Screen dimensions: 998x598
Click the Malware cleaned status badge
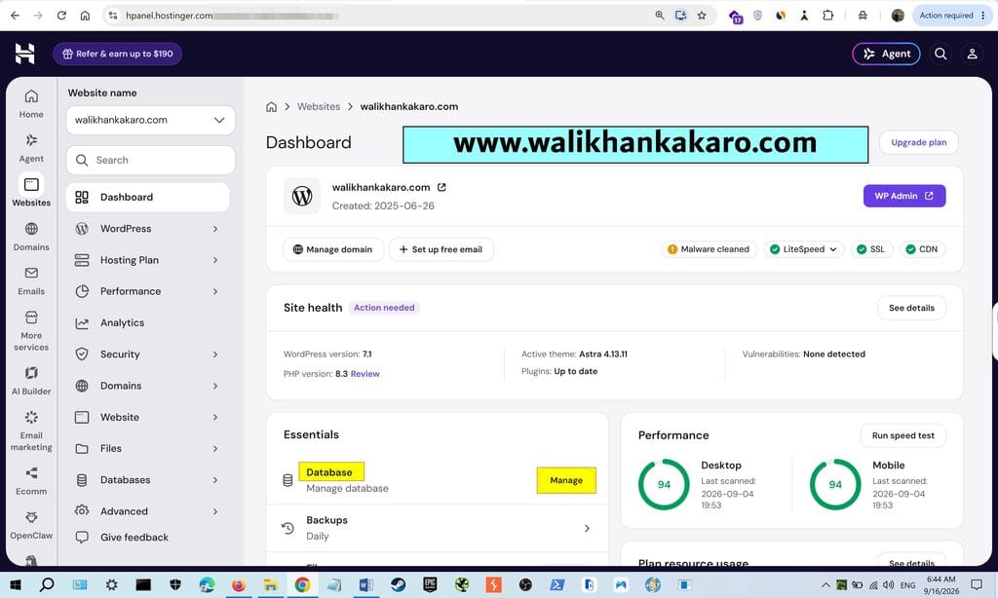click(x=710, y=249)
